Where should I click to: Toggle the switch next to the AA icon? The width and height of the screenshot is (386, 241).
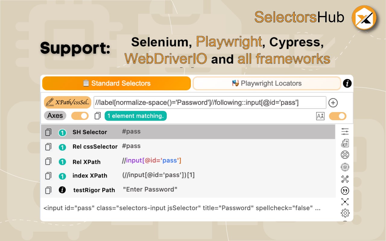coord(338,116)
